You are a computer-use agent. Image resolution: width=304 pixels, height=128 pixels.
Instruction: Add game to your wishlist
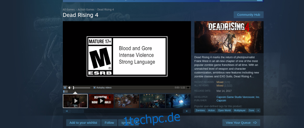pyautogui.click(x=83, y=123)
